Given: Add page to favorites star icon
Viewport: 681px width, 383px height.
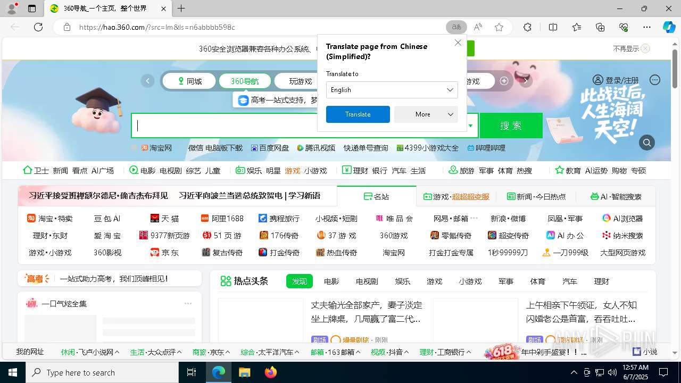Looking at the screenshot, I should [x=499, y=27].
